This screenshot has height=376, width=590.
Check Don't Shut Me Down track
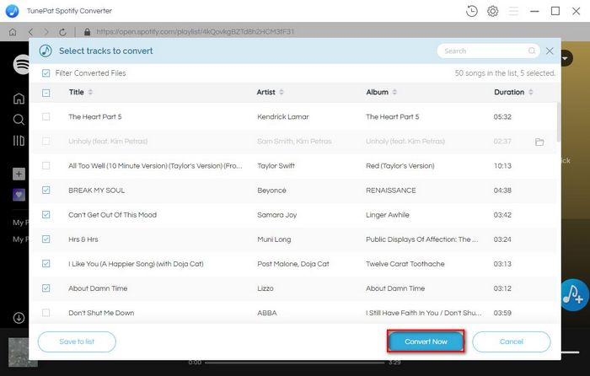tap(46, 313)
